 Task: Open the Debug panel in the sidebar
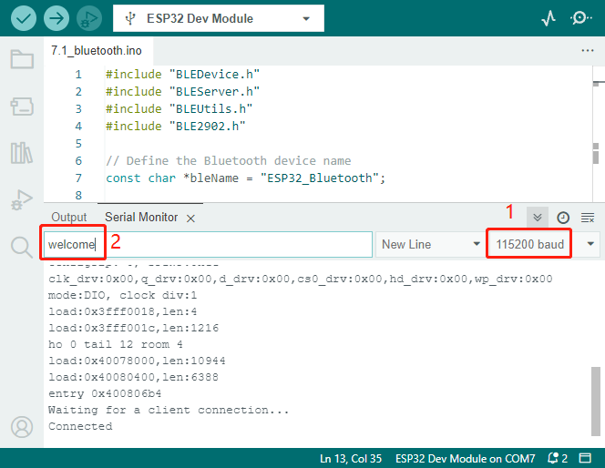pyautogui.click(x=22, y=199)
